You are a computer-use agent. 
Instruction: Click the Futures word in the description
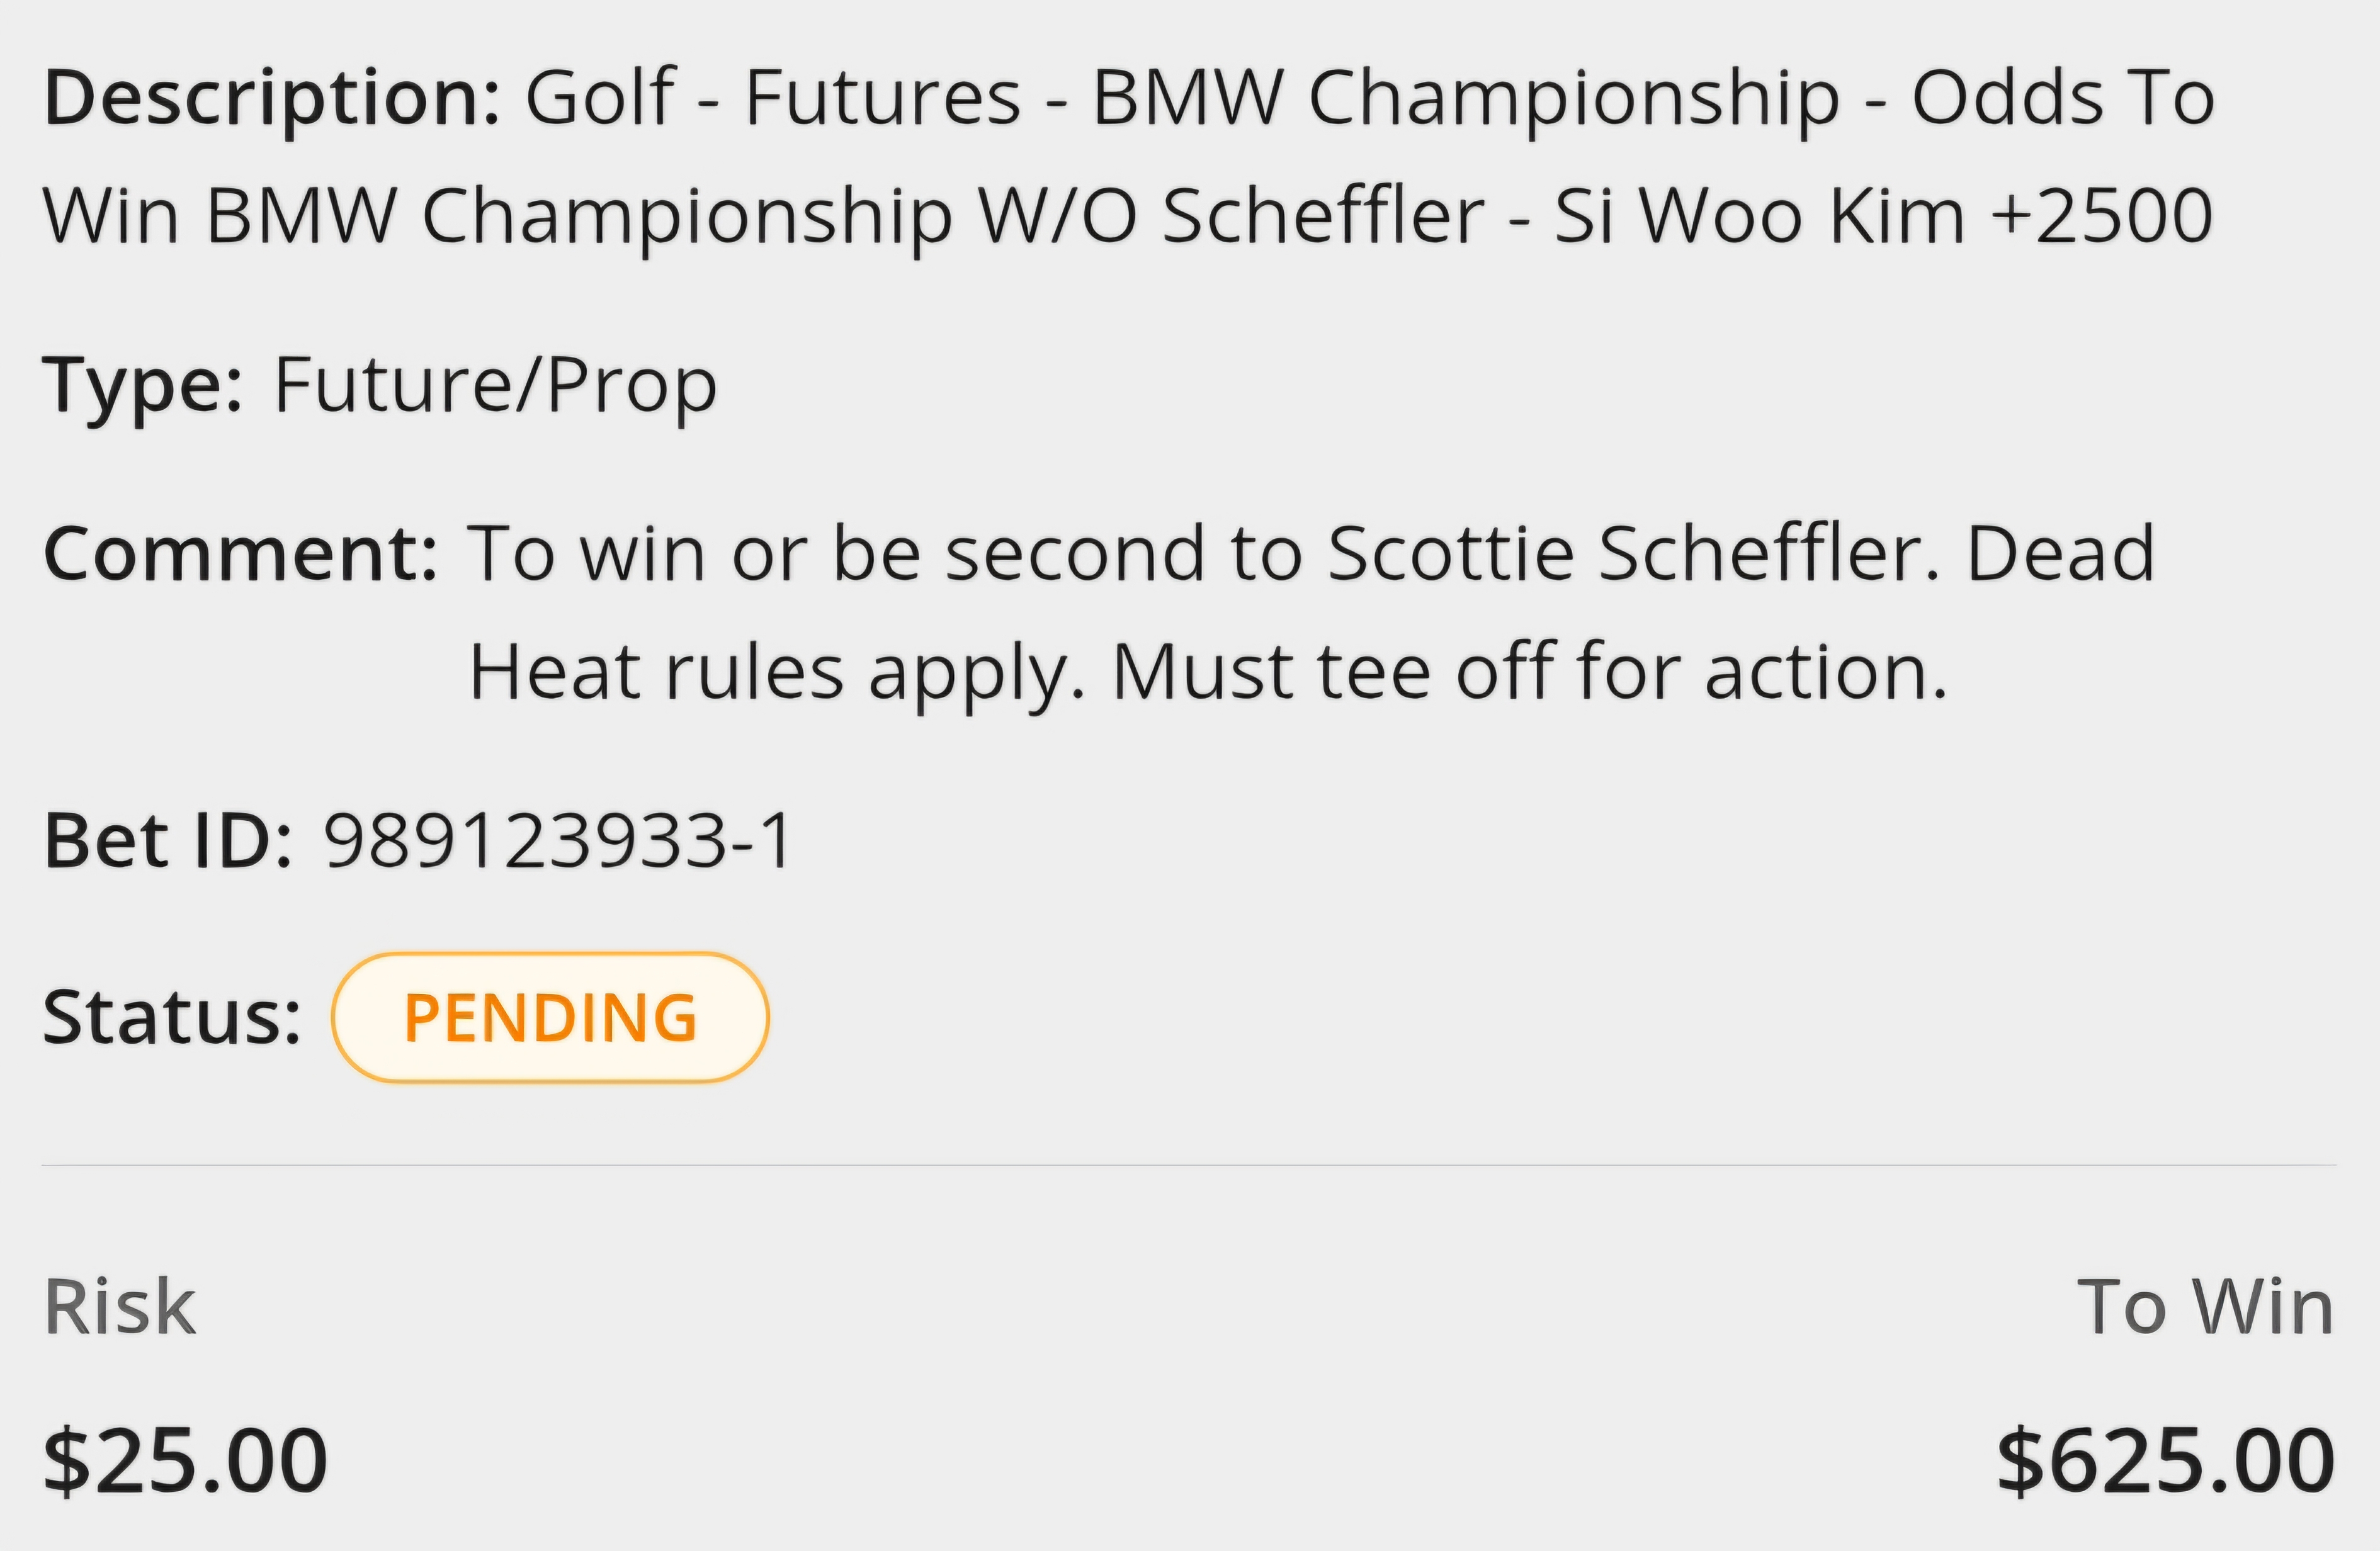(883, 98)
